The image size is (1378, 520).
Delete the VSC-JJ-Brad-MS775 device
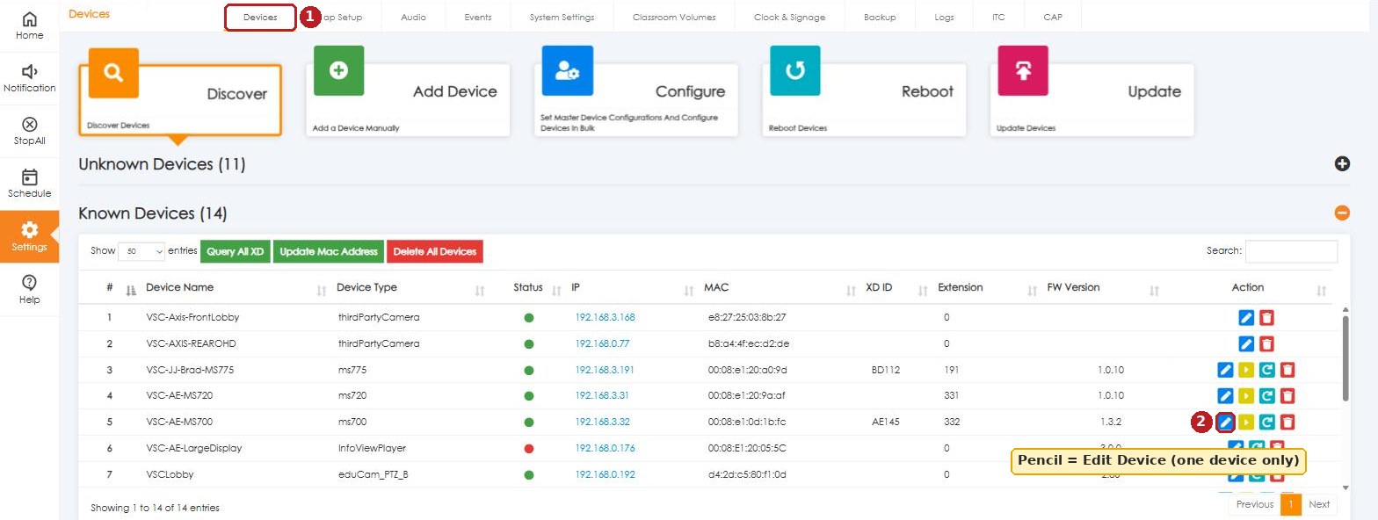pos(1287,370)
